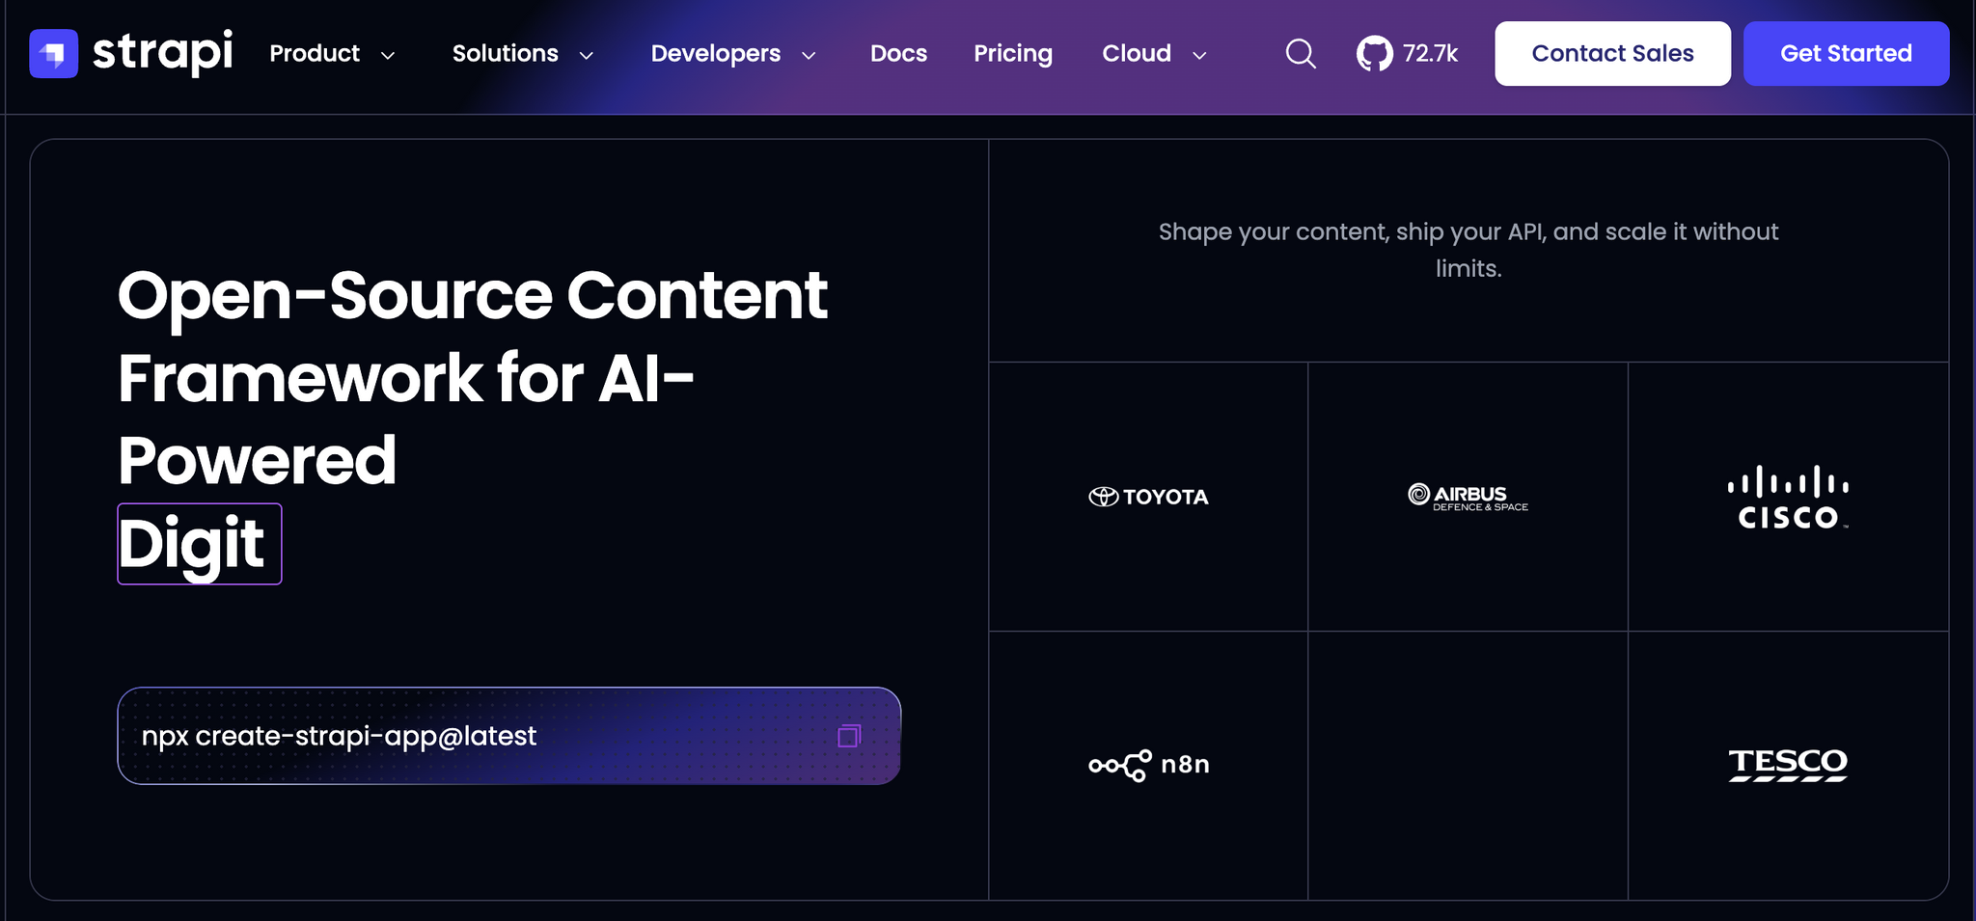Open the GitHub icon with 72.7k stars
The width and height of the screenshot is (1976, 921).
pos(1374,53)
